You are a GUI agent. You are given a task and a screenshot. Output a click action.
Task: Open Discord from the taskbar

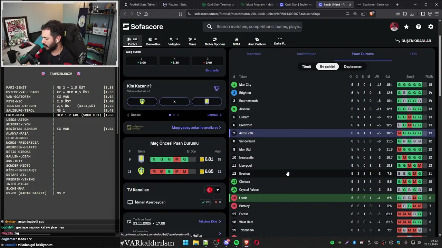point(227,242)
